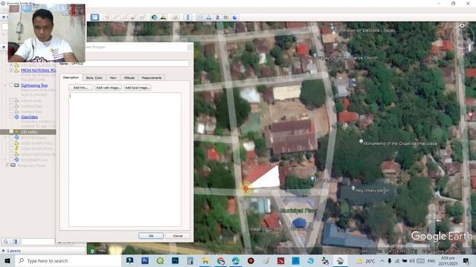Click the Print toolbar icon

tap(208, 17)
